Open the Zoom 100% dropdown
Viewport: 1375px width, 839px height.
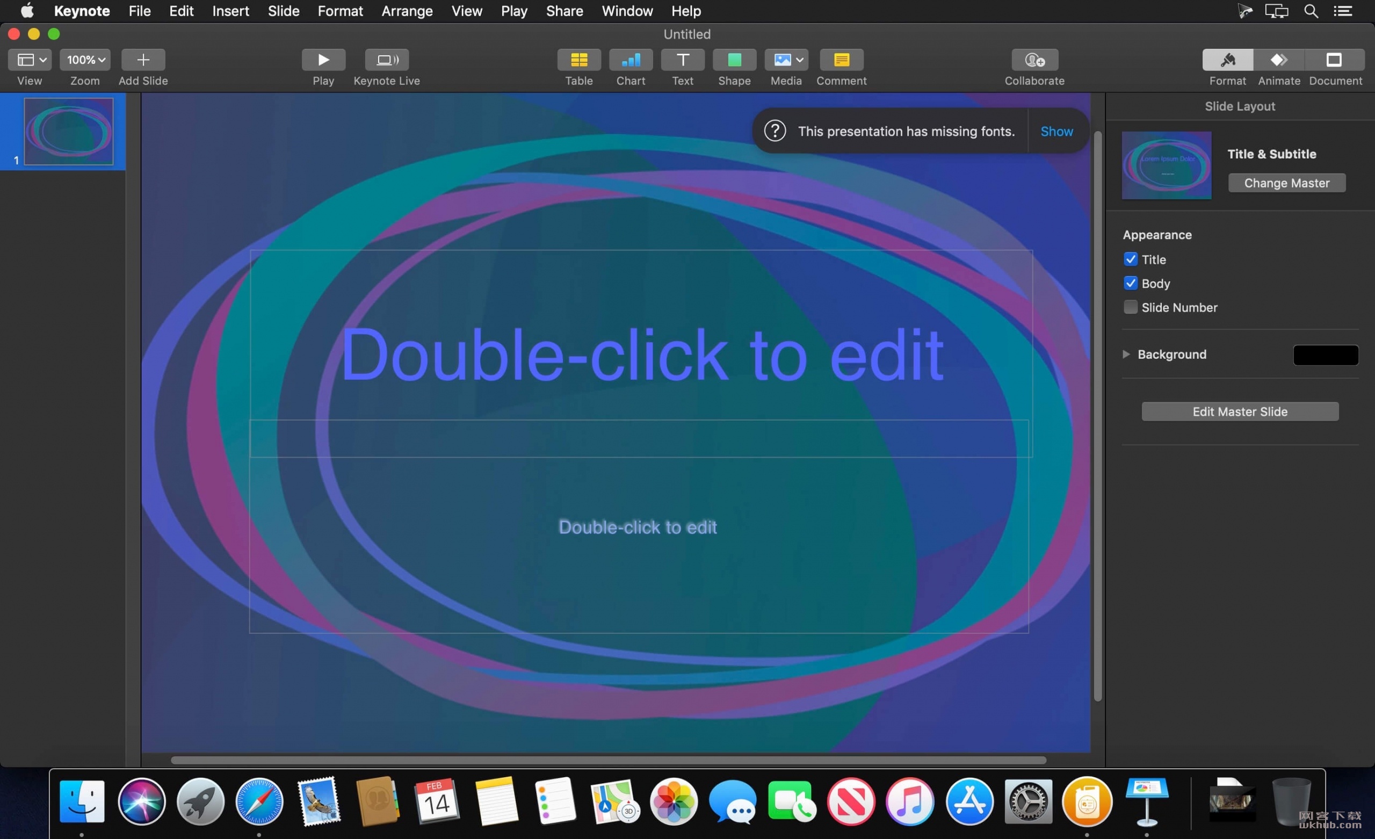pos(85,60)
